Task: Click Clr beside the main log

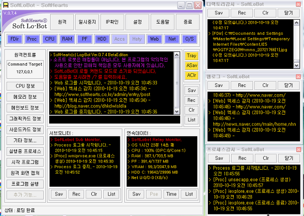Action: coord(192,110)
